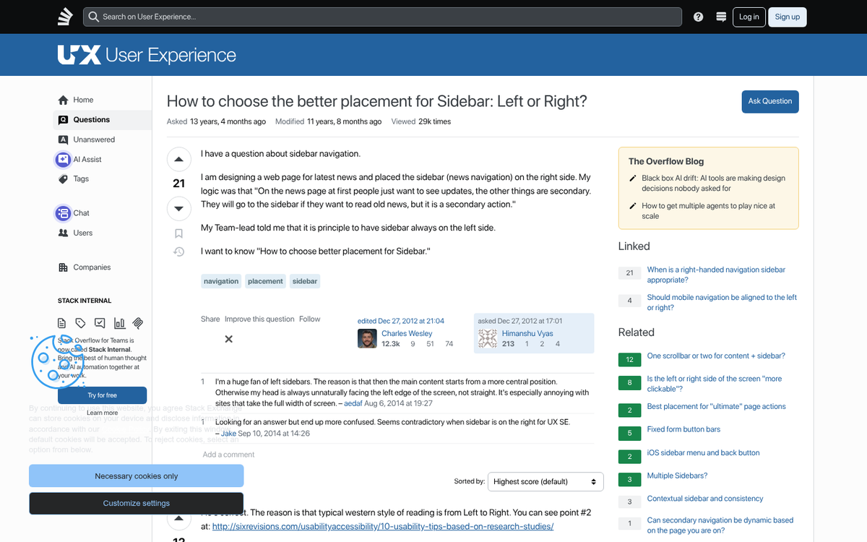Upvote the question with the up arrow

(x=178, y=158)
